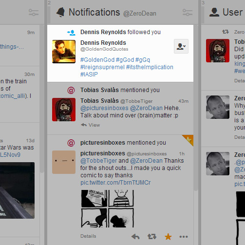Open @picturesinboxes mention in Tobias tweet

[104, 108]
